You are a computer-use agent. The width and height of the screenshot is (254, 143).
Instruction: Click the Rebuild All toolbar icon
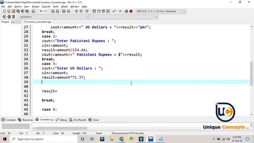(x=108, y=11)
